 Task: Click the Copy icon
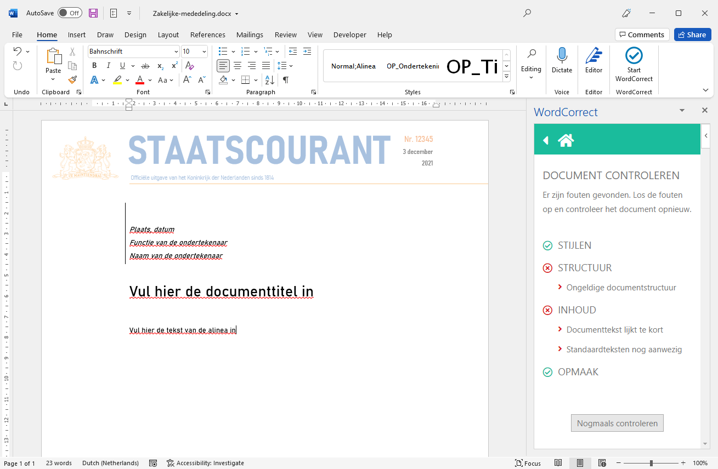72,66
